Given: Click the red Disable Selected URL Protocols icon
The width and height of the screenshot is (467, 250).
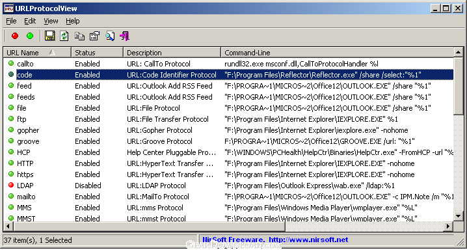Looking at the screenshot, I should pos(15,36).
